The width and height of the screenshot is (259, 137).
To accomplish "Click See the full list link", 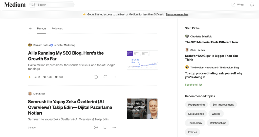I will [193, 85].
